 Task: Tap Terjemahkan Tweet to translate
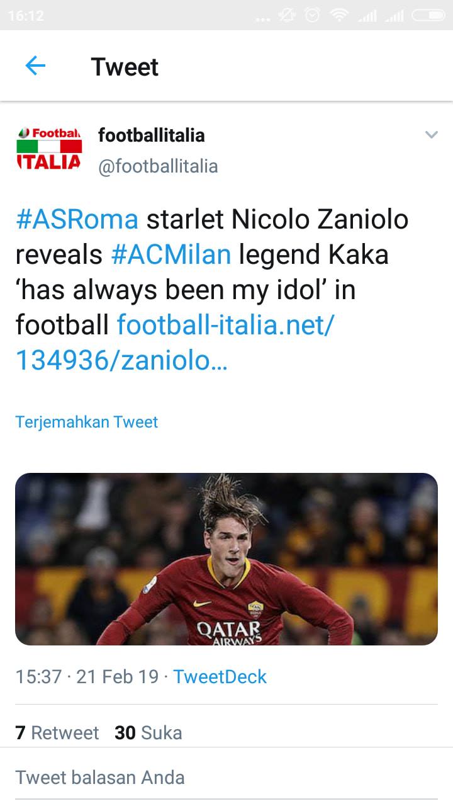87,422
